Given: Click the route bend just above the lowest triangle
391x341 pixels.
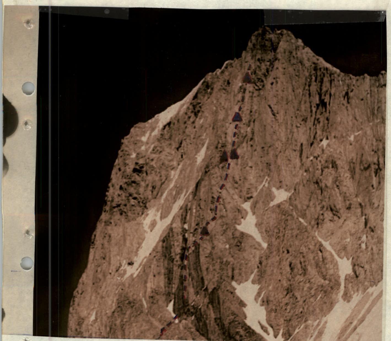Looking at the screenshot, I should point(214,218).
